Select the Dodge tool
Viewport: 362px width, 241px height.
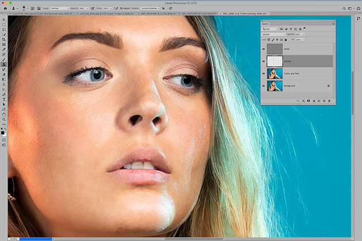tap(4, 90)
